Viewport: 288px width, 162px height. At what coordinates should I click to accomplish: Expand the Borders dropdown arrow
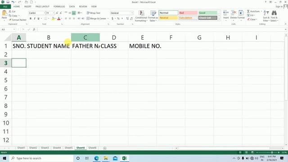click(49, 18)
